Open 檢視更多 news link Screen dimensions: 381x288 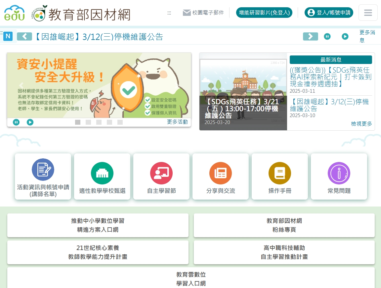point(361,124)
